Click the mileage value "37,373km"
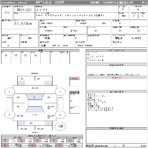 click(23, 24)
